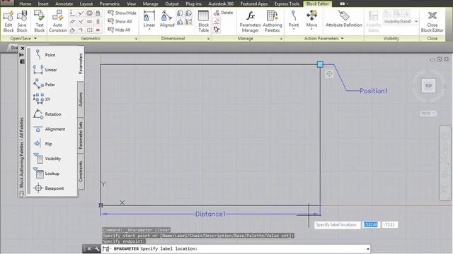Switch to the Parameter Sets palette tab

81,135
